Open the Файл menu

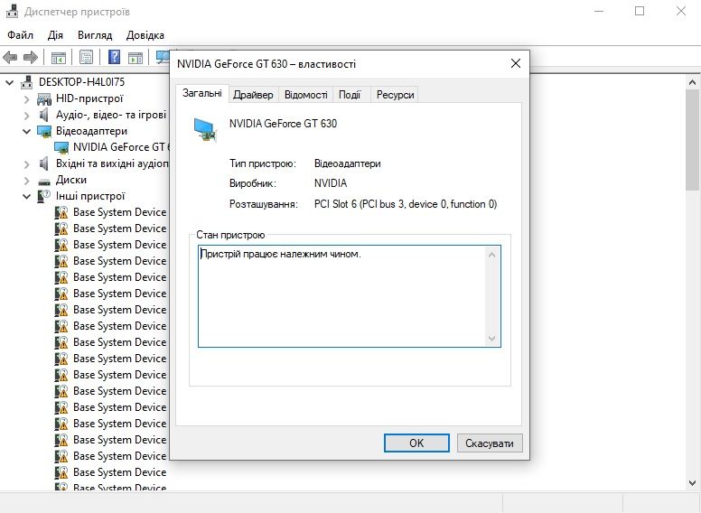(x=20, y=35)
